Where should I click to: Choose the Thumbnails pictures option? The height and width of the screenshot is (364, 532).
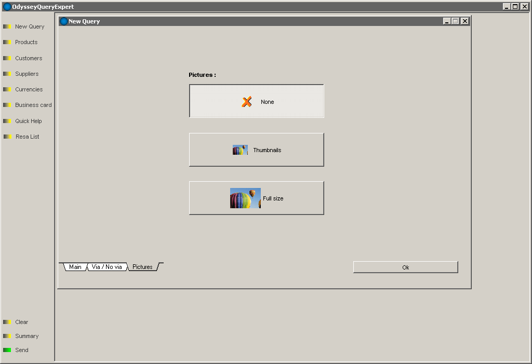256,150
